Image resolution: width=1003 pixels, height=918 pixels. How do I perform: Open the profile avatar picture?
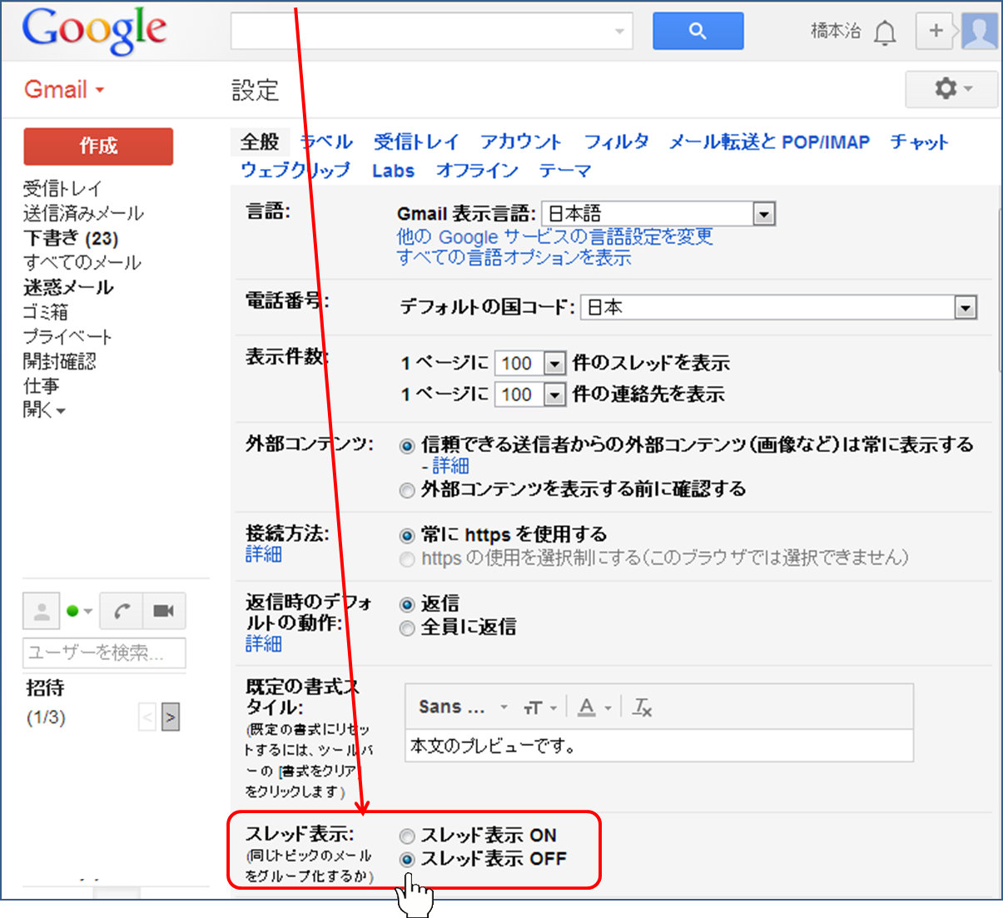point(980,32)
